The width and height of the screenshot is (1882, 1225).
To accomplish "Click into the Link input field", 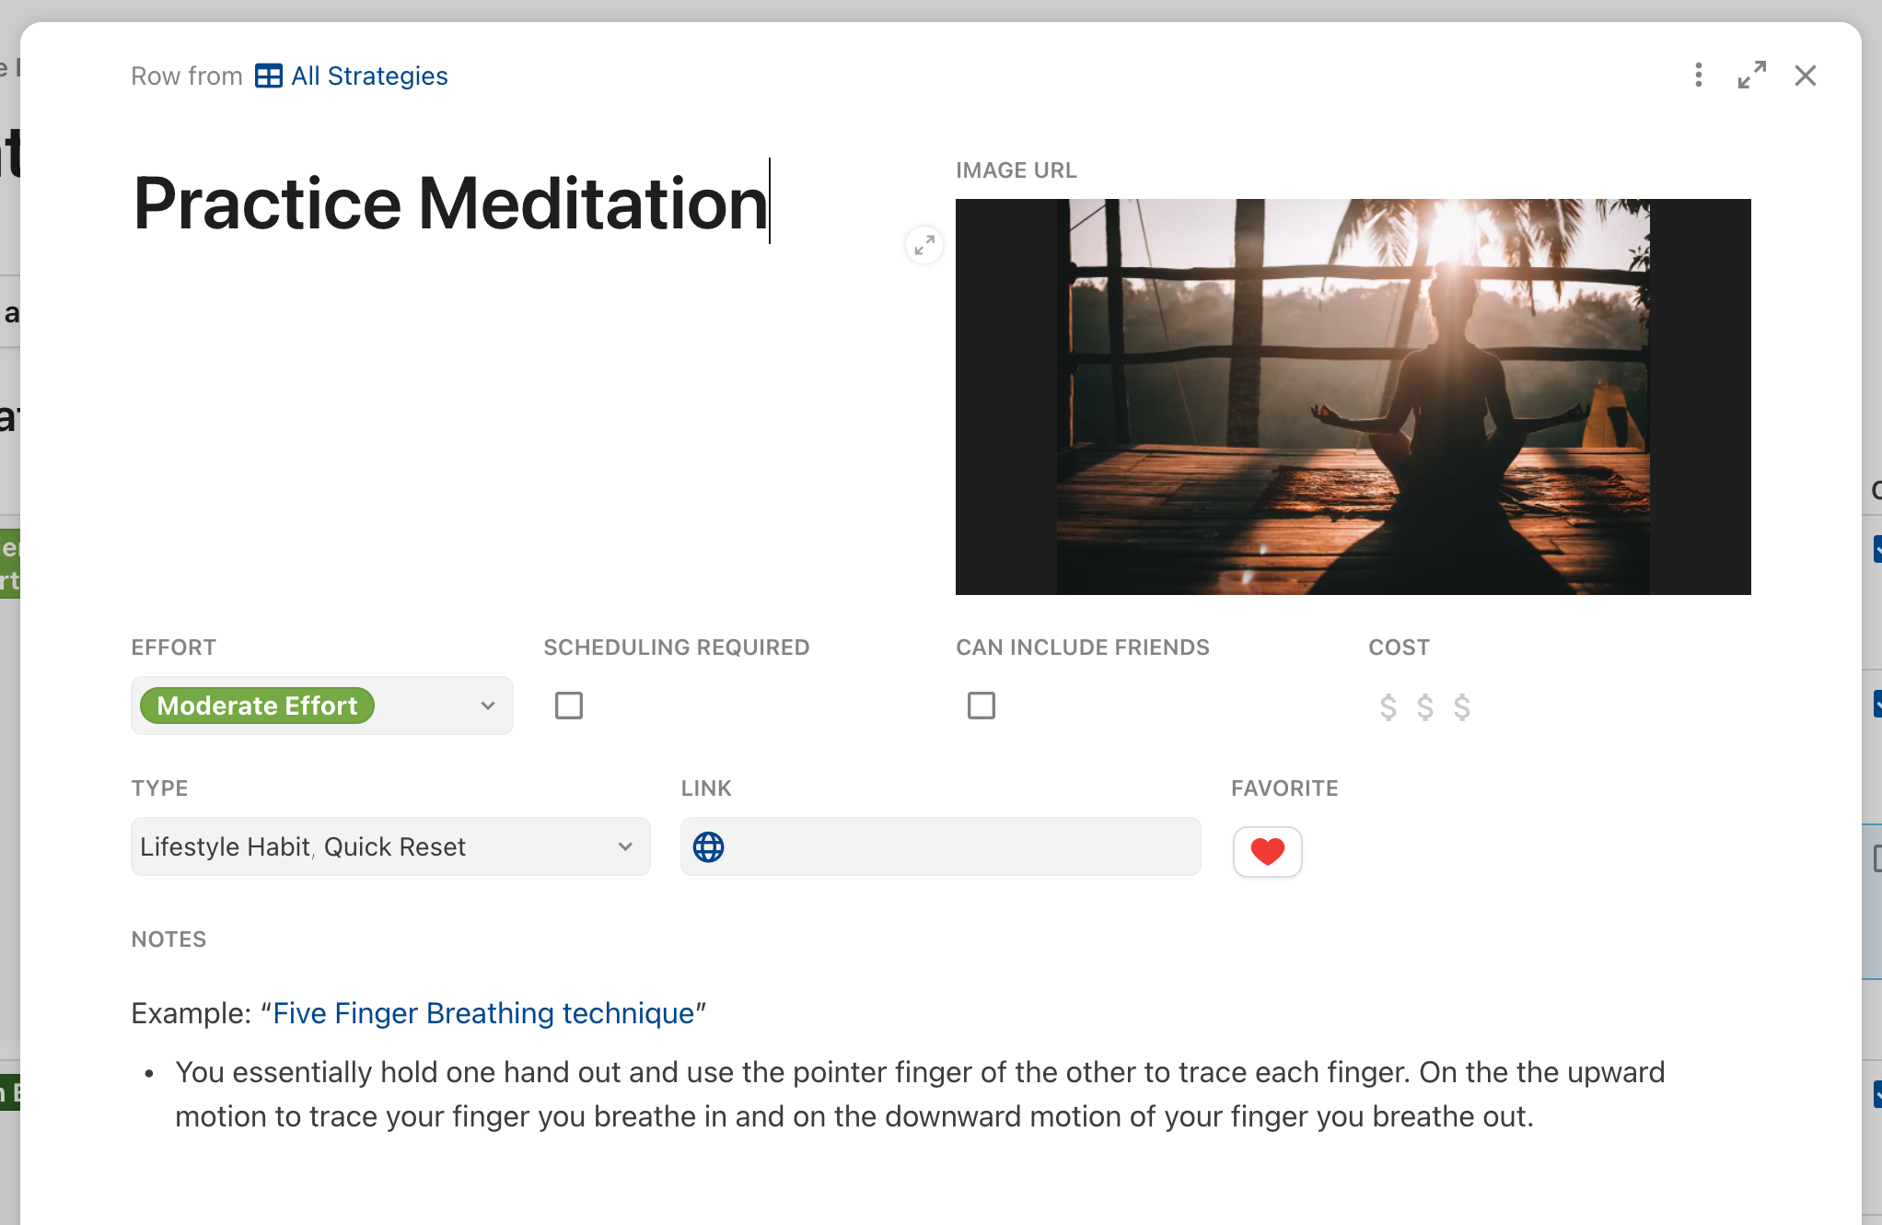I will click(x=958, y=847).
